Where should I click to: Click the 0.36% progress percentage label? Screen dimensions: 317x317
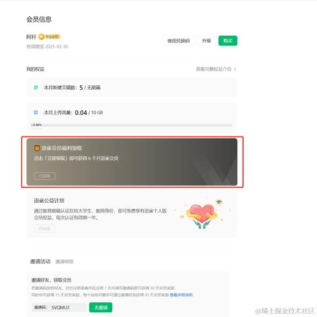(37, 125)
